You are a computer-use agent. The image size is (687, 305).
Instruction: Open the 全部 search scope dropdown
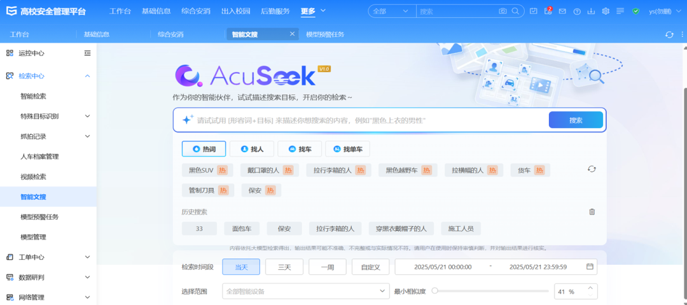pos(392,11)
